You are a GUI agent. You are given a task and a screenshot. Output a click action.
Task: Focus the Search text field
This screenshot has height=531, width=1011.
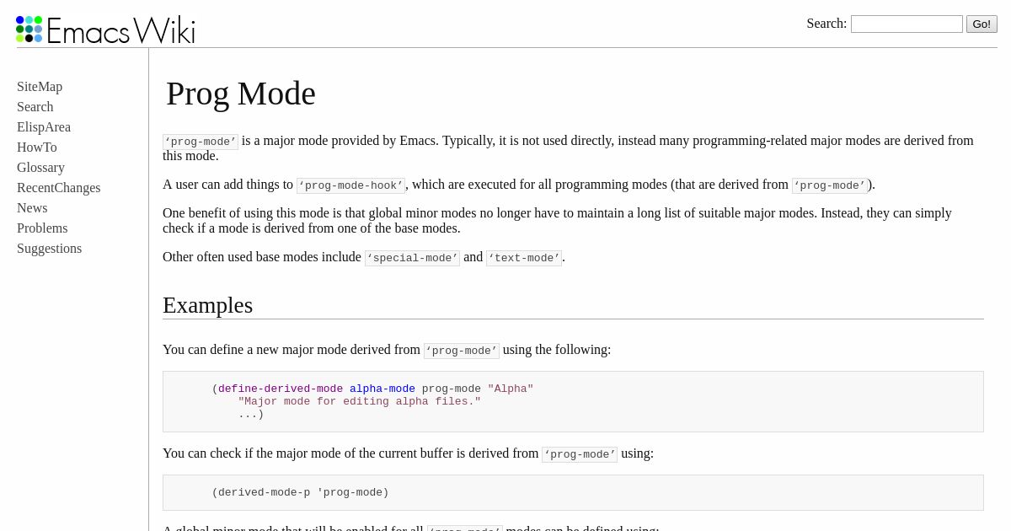907,24
